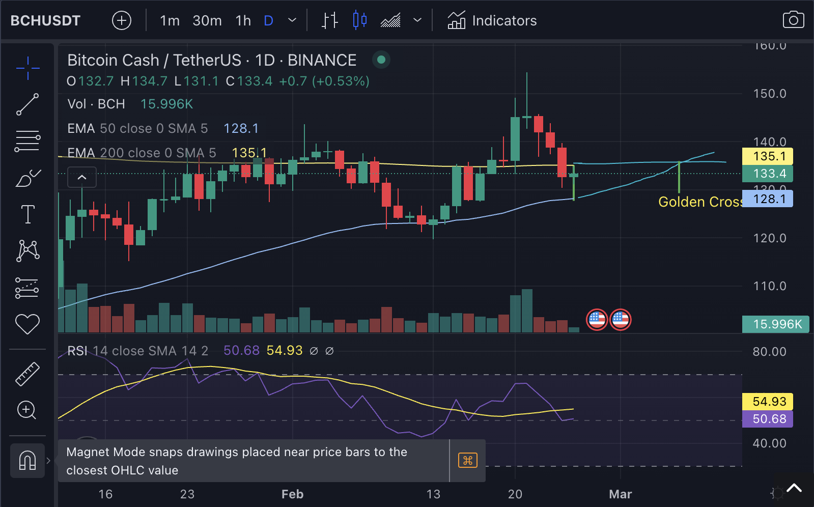814x507 pixels.
Task: Open the XABCD patterns tool
Action: click(27, 251)
